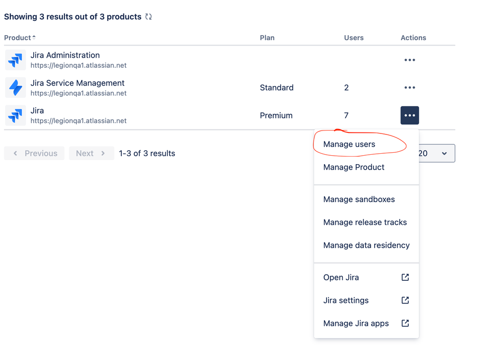
Task: Select Manage sandboxes option
Action: point(366,199)
